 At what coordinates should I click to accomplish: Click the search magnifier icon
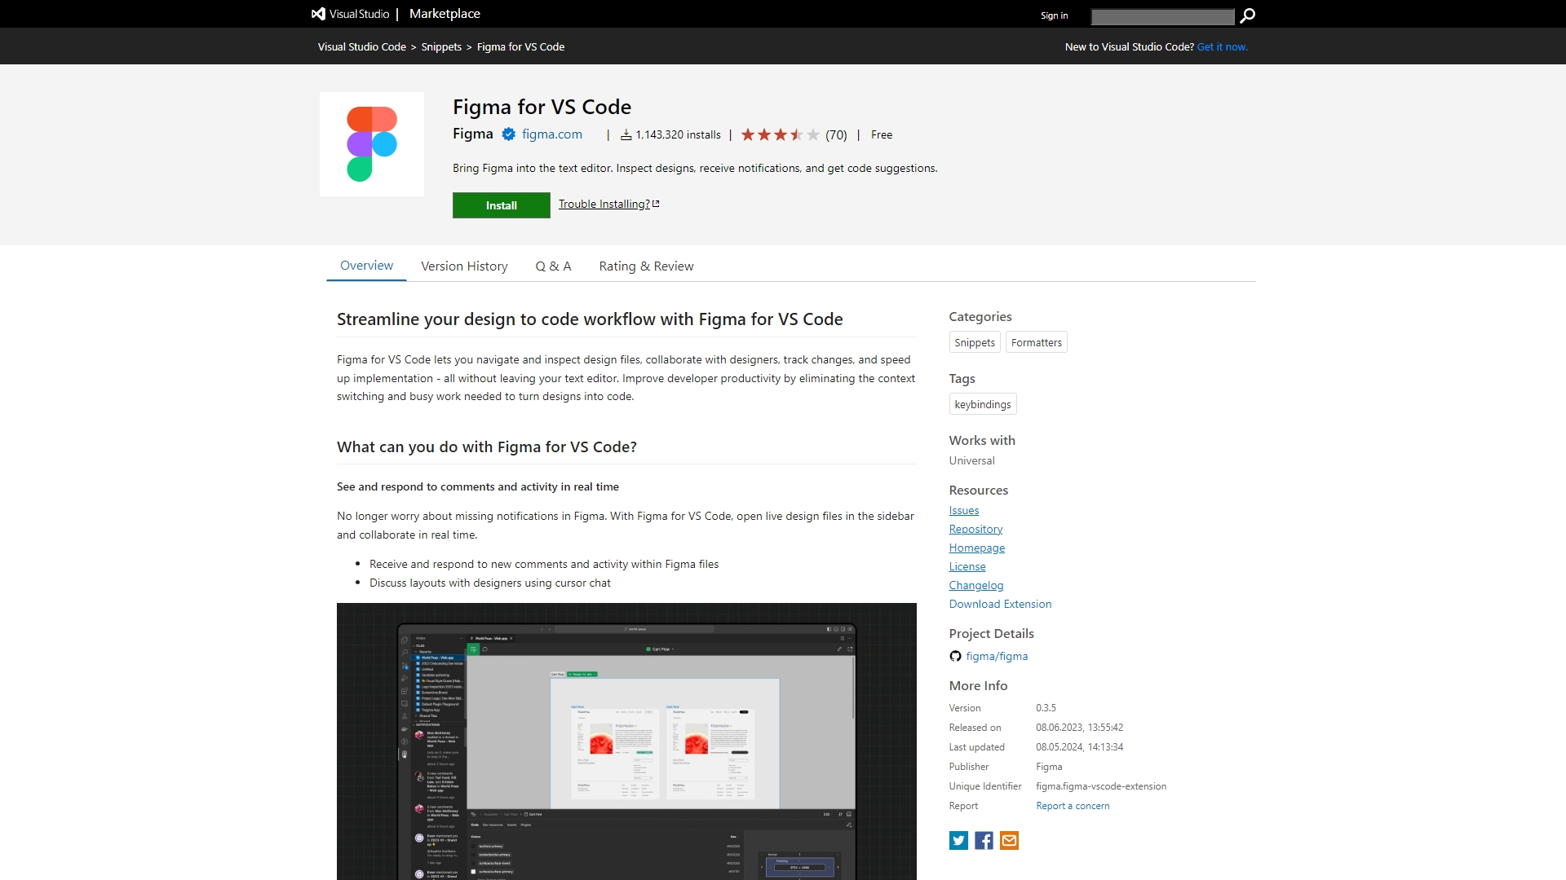point(1247,15)
